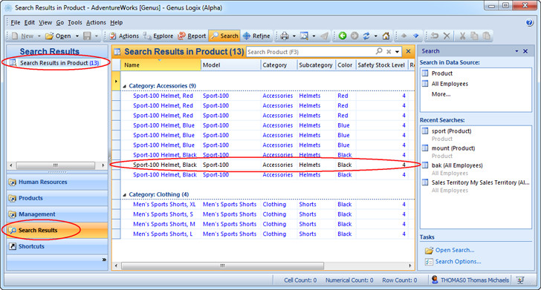
Task: Click the Help question mark icon
Action: 529,22
